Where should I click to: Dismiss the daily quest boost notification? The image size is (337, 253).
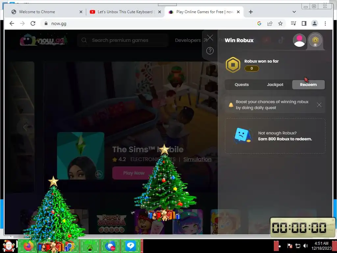pos(319,105)
